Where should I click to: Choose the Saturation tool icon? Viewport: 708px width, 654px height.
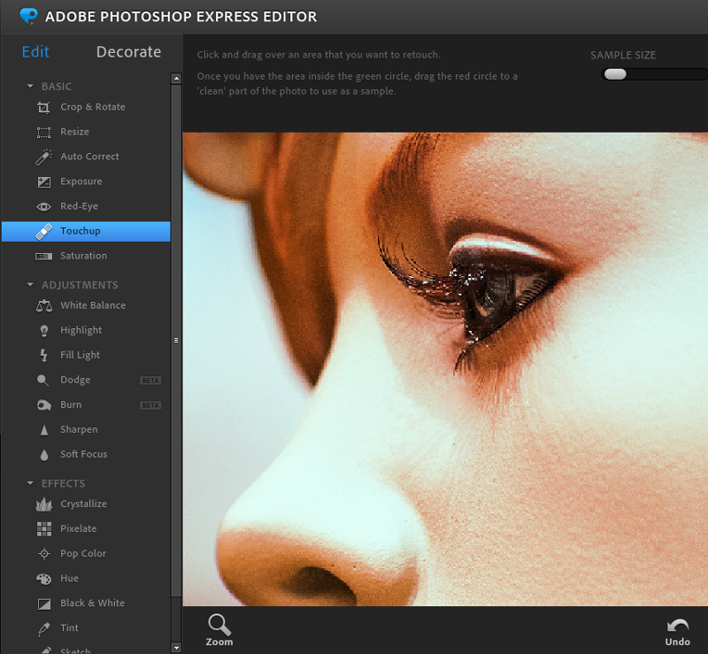point(43,256)
